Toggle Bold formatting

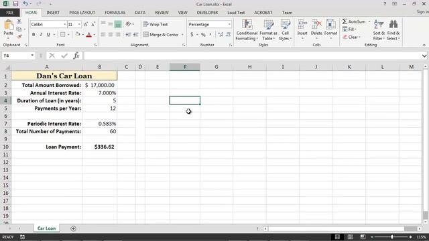(x=34, y=34)
